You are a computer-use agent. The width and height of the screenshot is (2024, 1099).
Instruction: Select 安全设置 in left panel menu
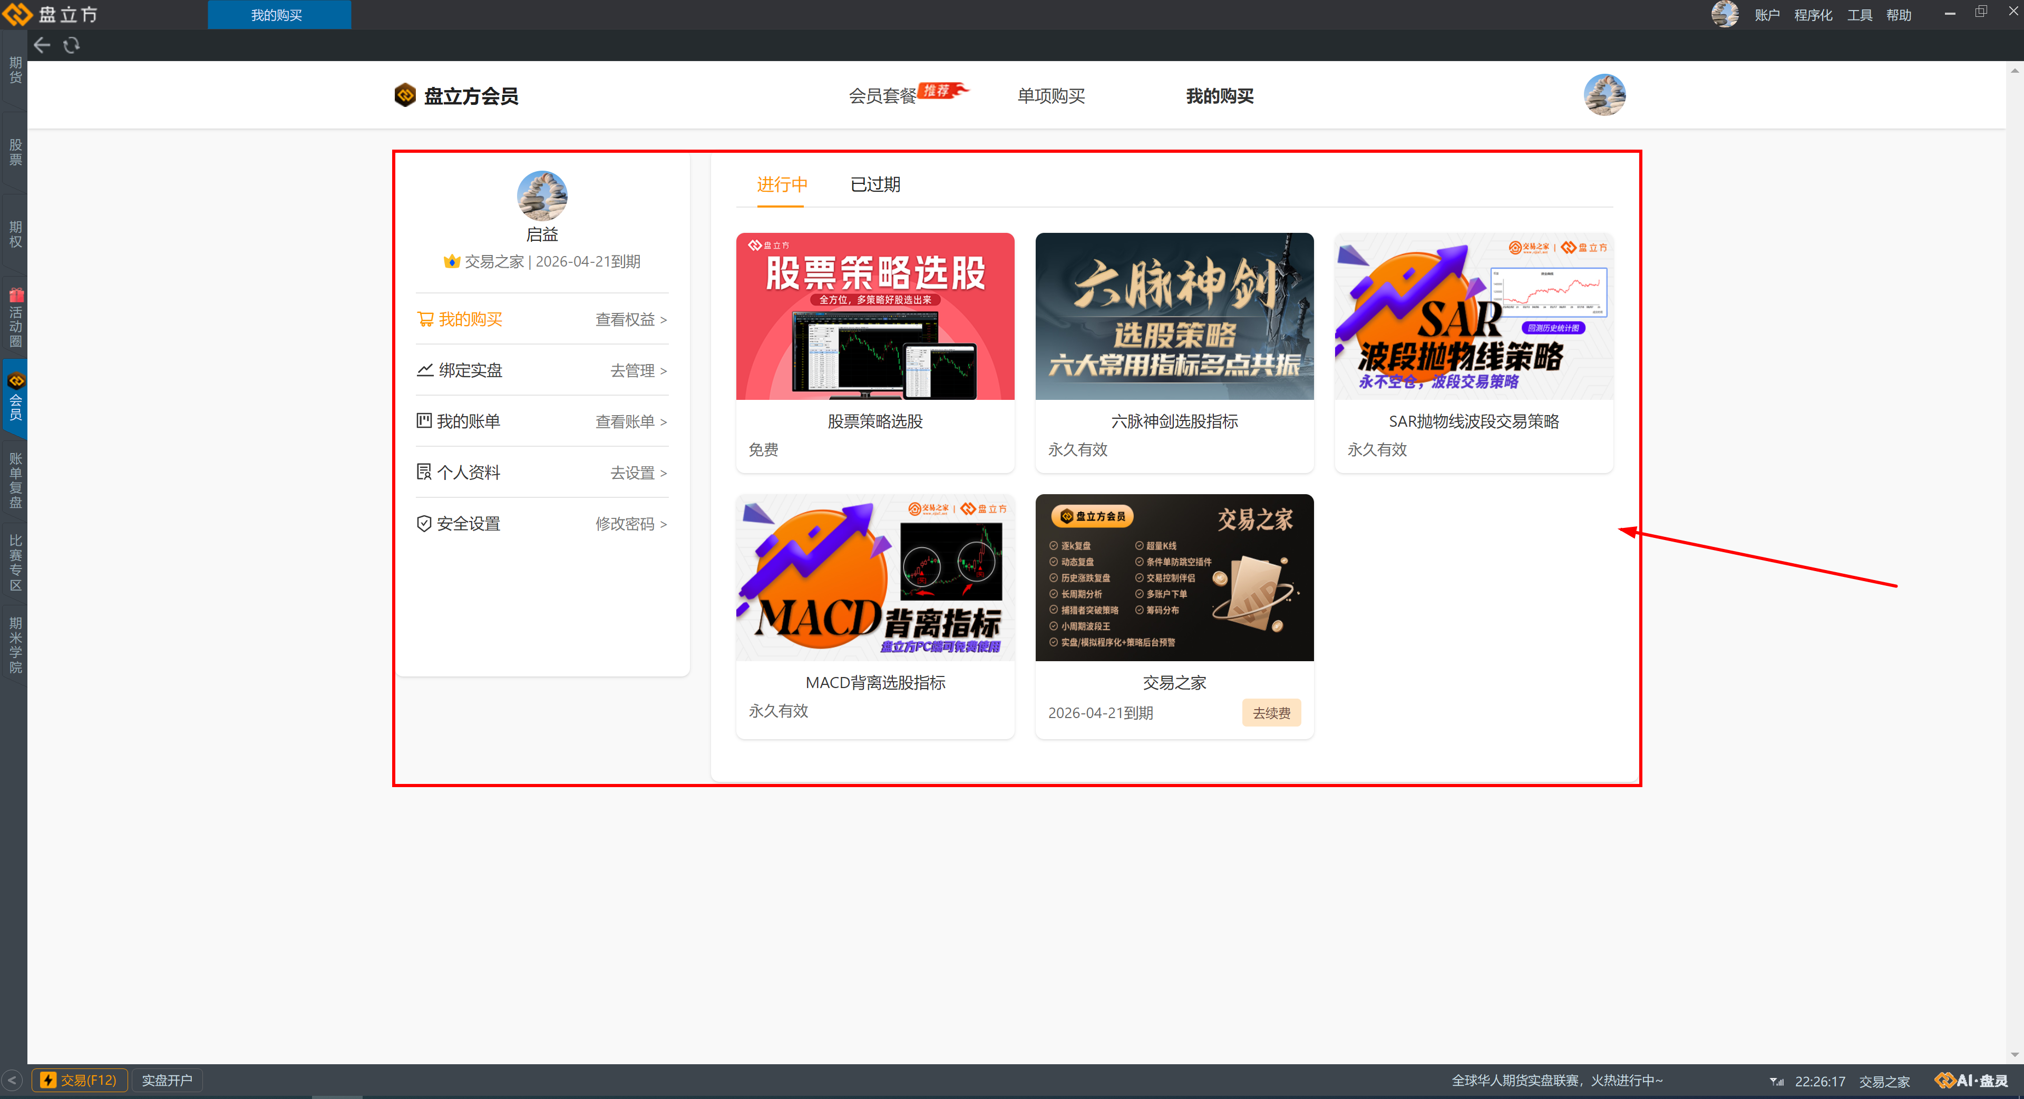(x=459, y=524)
